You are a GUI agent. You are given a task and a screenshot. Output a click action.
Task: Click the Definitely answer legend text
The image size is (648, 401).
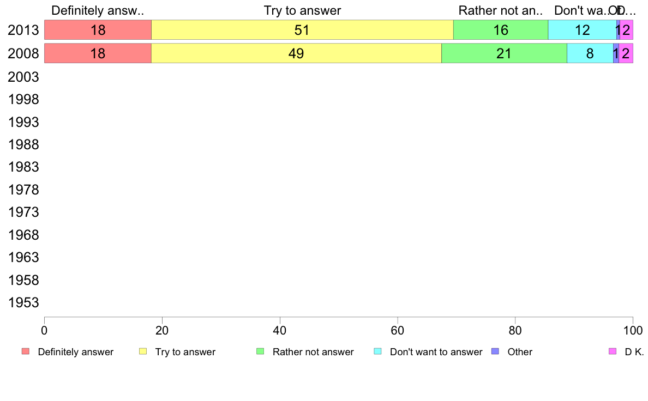pyautogui.click(x=76, y=352)
